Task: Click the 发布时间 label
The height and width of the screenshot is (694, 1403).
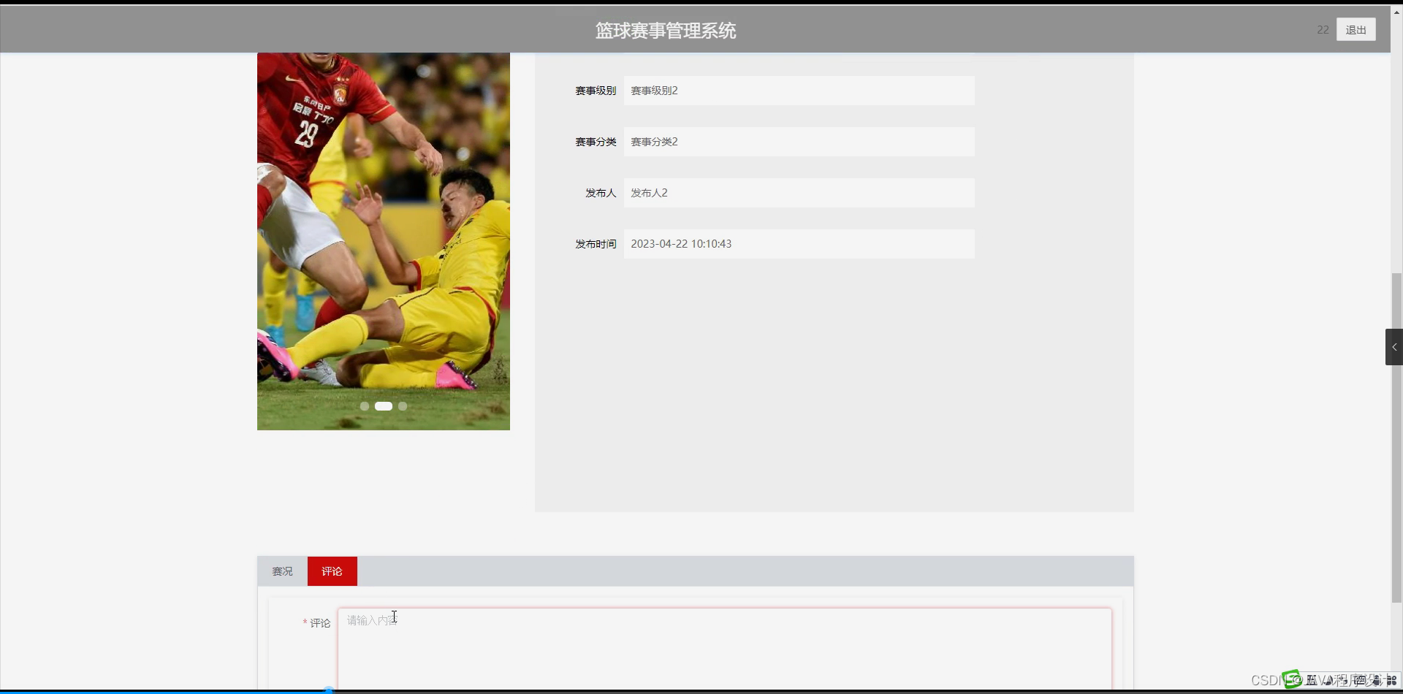Action: point(596,244)
